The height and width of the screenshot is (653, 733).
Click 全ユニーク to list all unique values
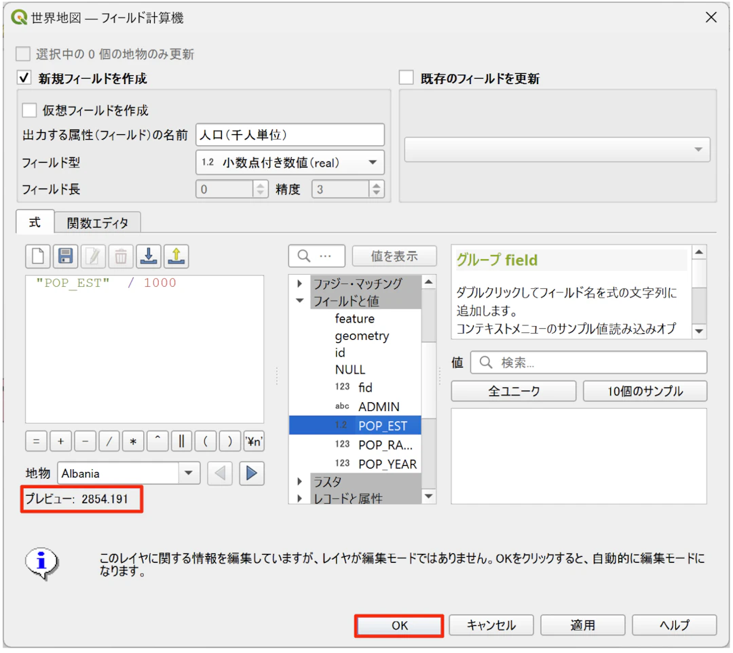(x=513, y=391)
